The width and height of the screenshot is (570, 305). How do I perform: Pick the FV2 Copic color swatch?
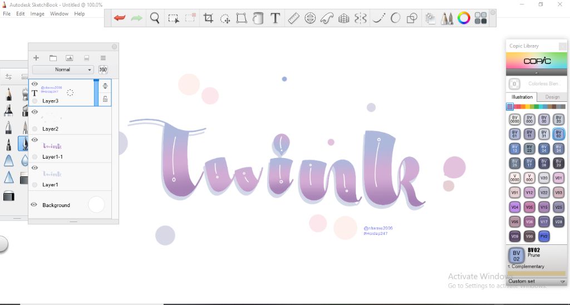(x=544, y=237)
